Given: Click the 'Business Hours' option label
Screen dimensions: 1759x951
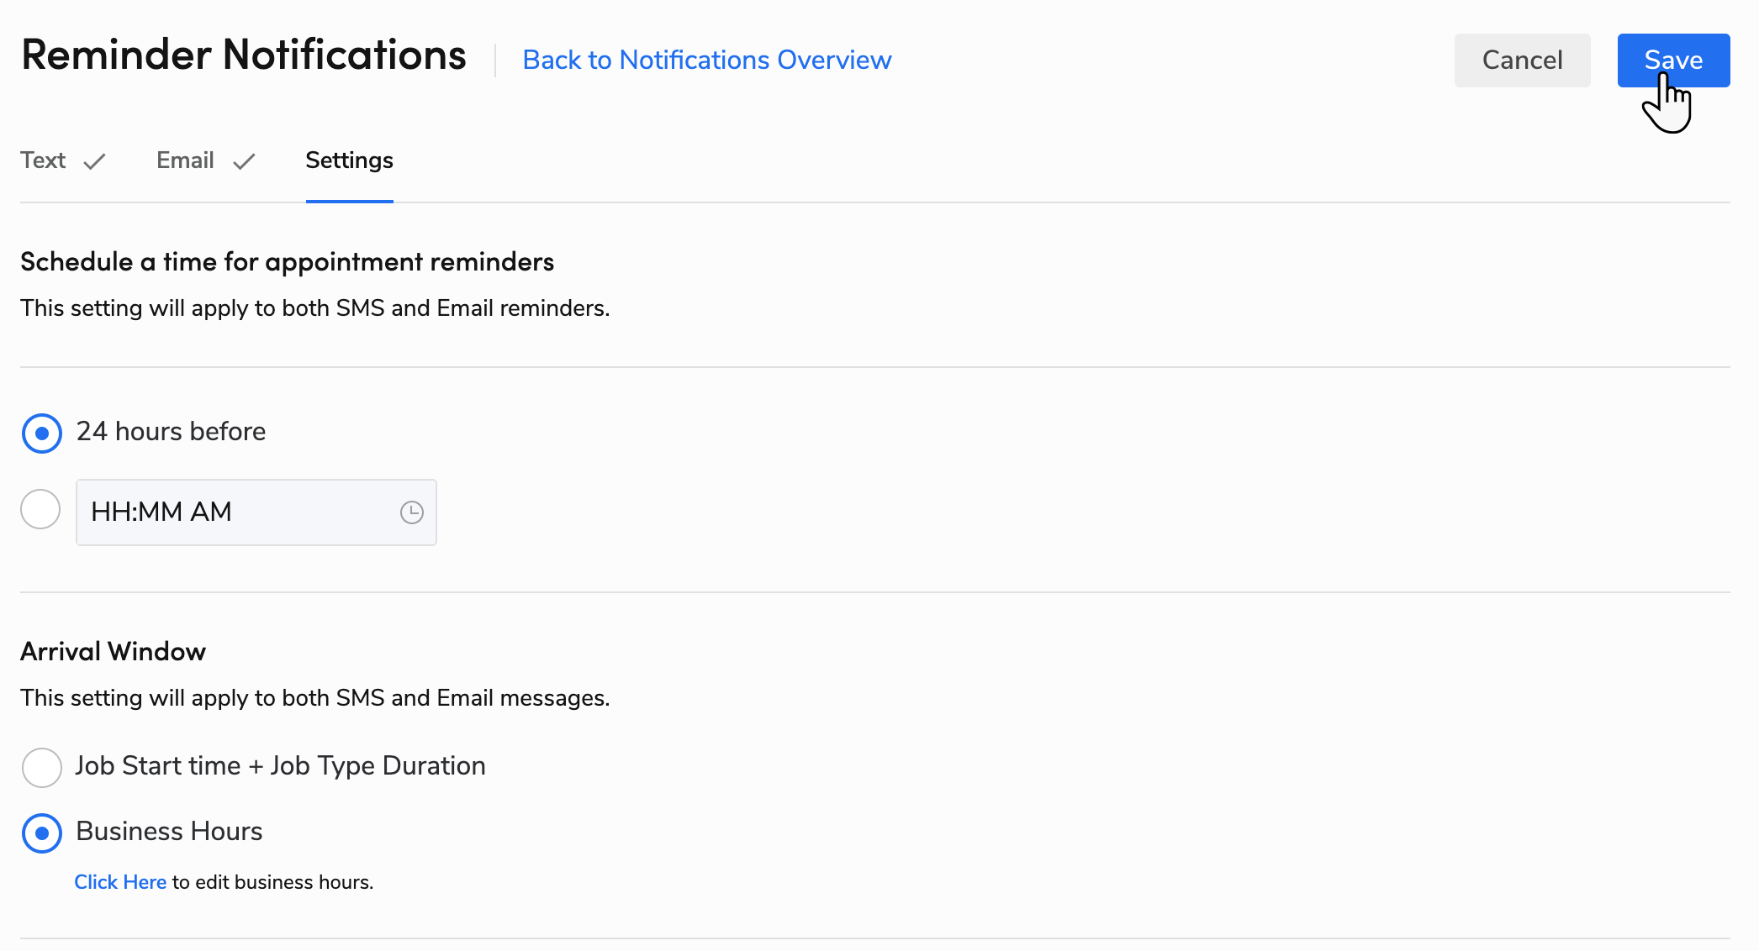Looking at the screenshot, I should tap(169, 832).
